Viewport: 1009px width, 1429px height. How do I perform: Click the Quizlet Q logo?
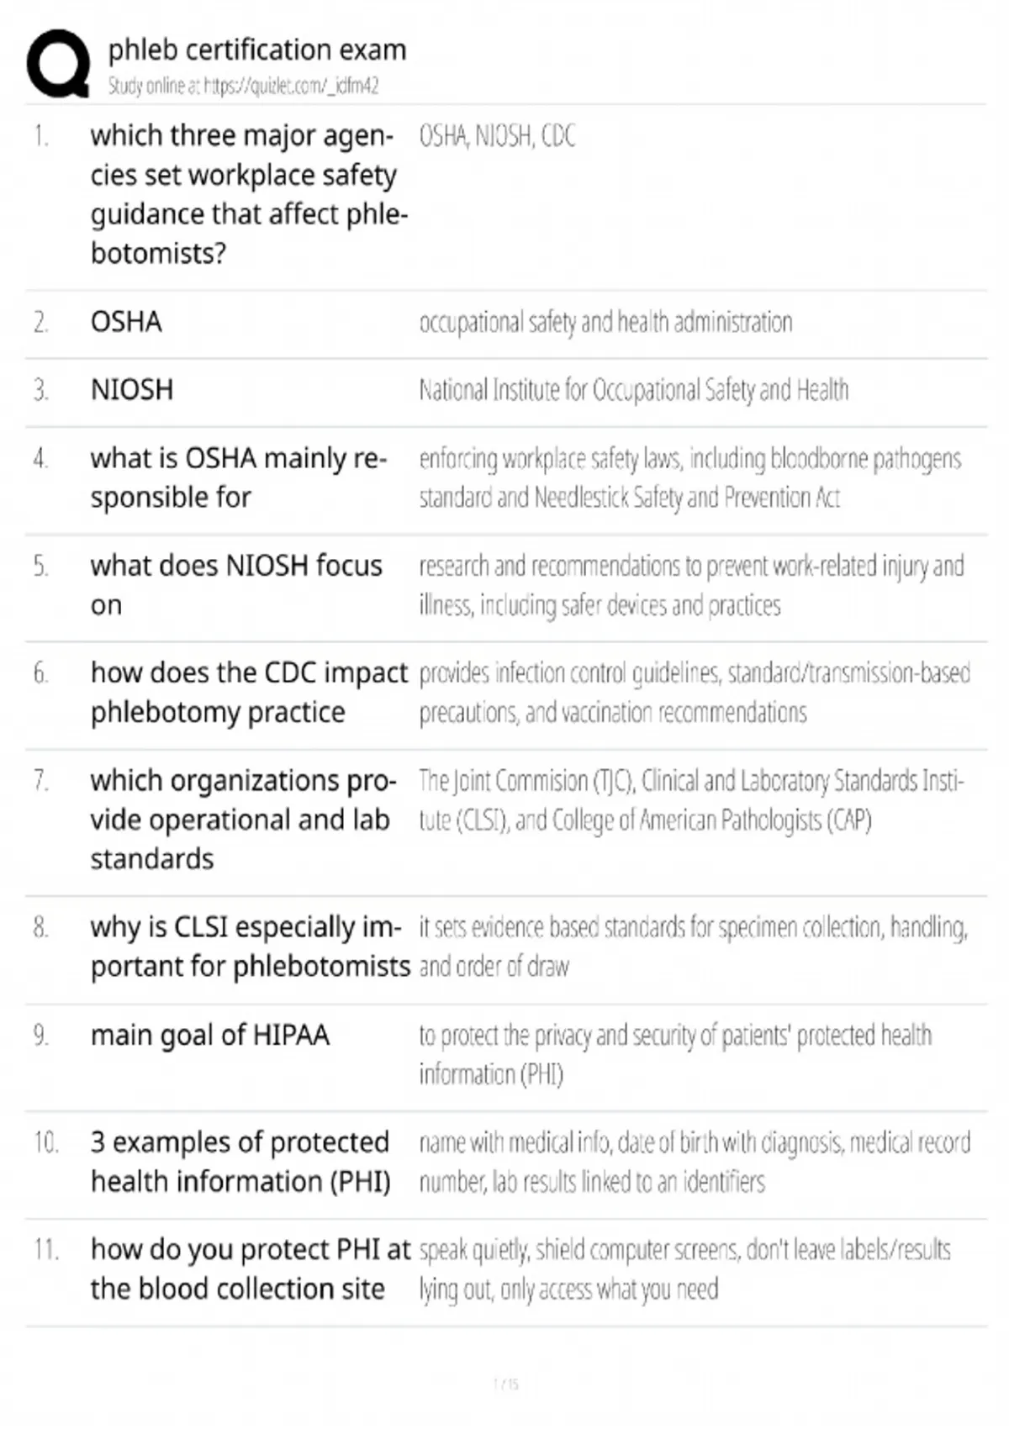coord(58,64)
